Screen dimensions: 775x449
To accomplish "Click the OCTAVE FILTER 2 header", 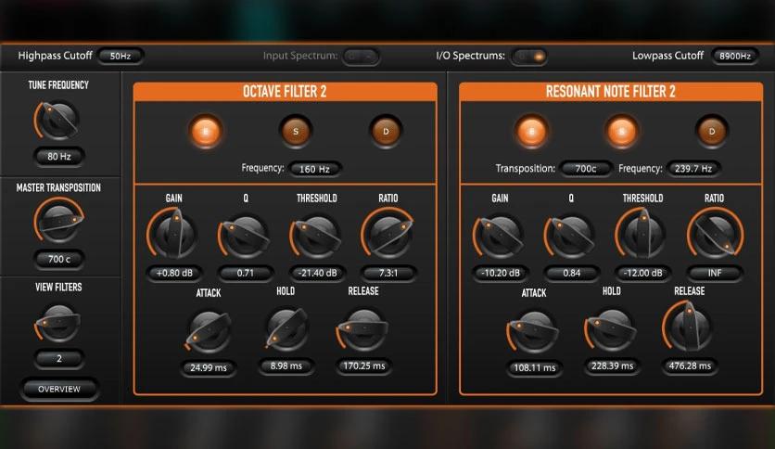I will [x=285, y=92].
